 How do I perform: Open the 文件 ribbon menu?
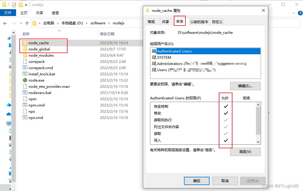click(8, 13)
